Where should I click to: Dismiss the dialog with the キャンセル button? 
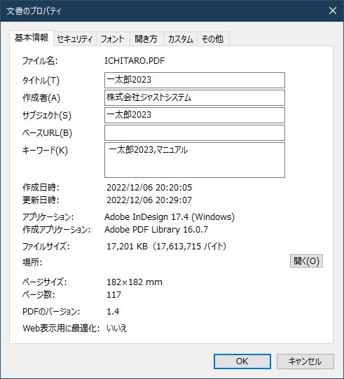click(305, 361)
